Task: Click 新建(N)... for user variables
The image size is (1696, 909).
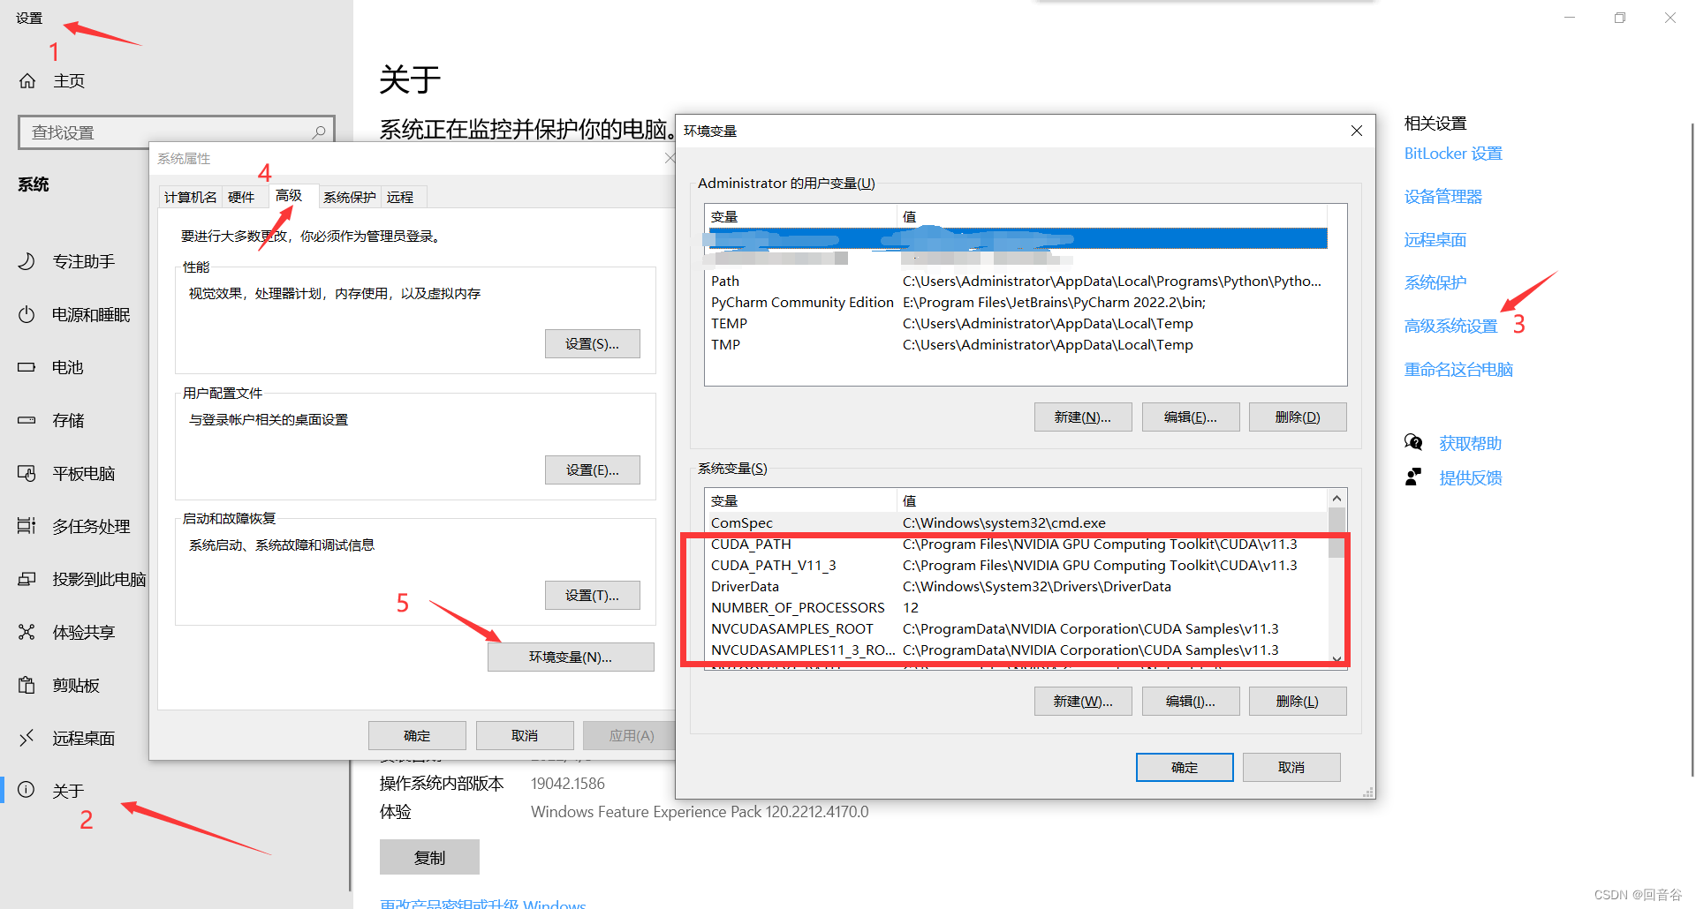Action: click(1083, 417)
